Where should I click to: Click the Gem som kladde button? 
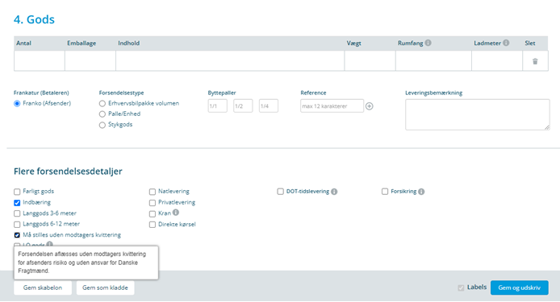(x=105, y=288)
